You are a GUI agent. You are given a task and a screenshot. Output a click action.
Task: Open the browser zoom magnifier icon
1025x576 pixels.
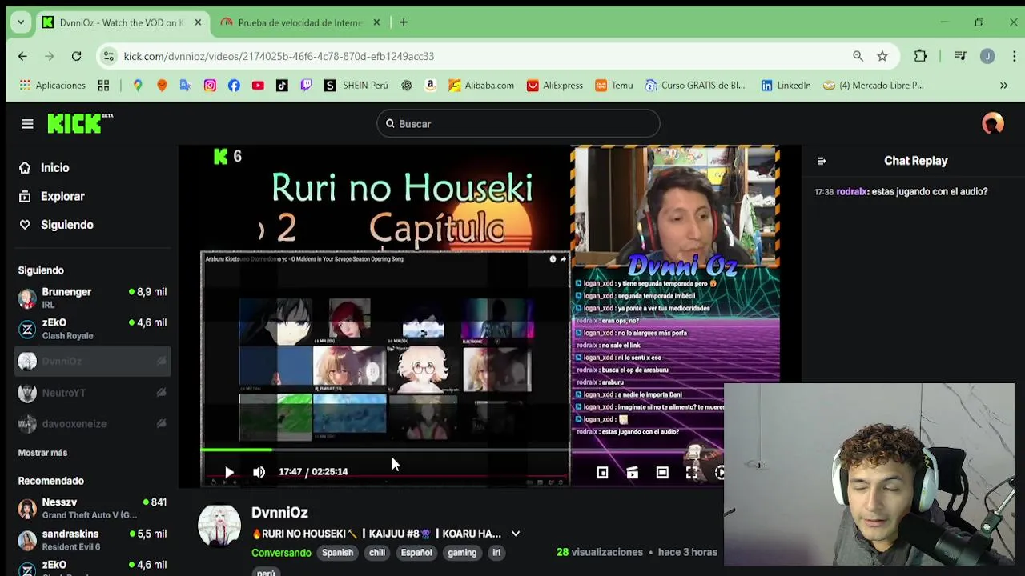pyautogui.click(x=858, y=56)
